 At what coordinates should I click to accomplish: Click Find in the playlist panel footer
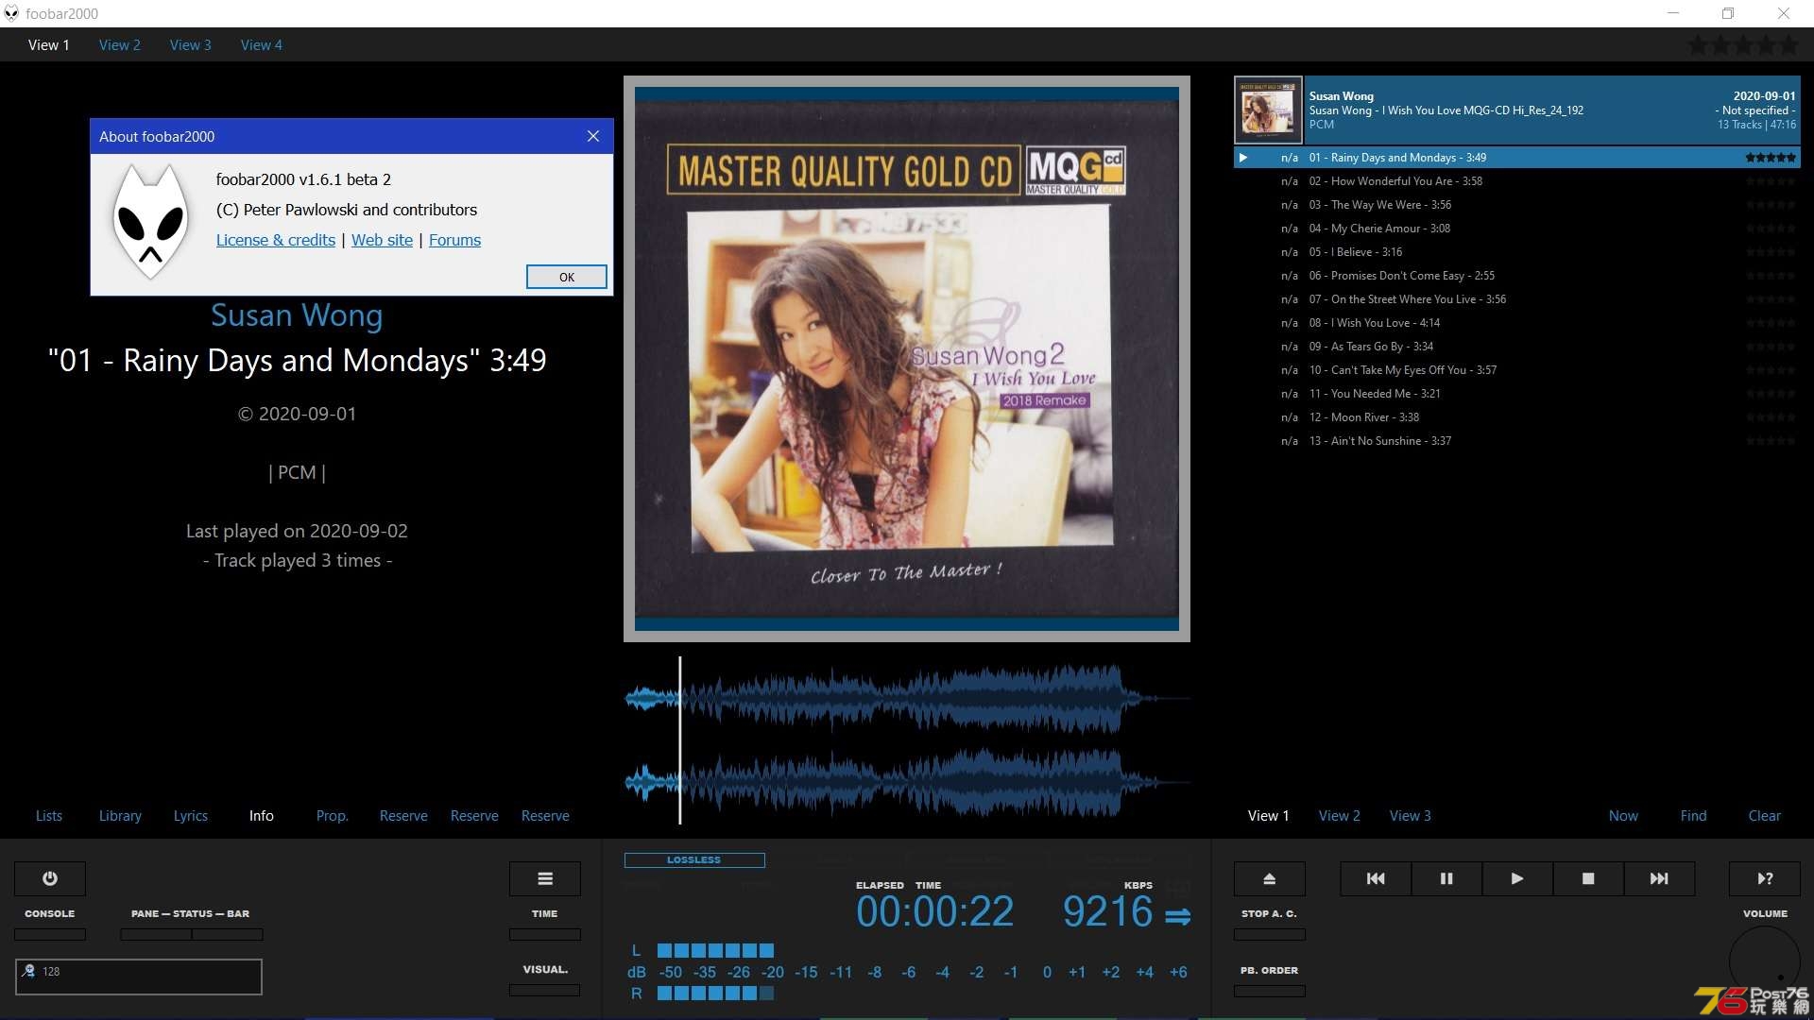point(1694,815)
